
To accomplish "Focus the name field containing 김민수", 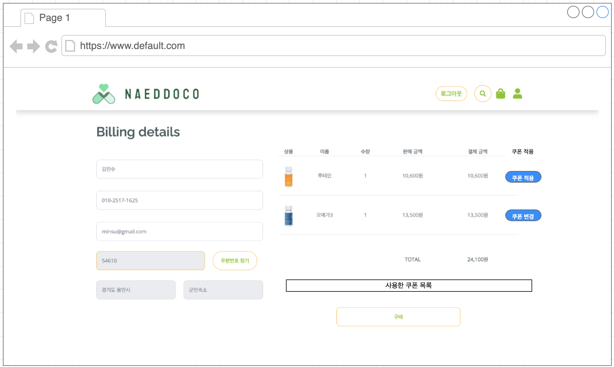I will click(179, 169).
